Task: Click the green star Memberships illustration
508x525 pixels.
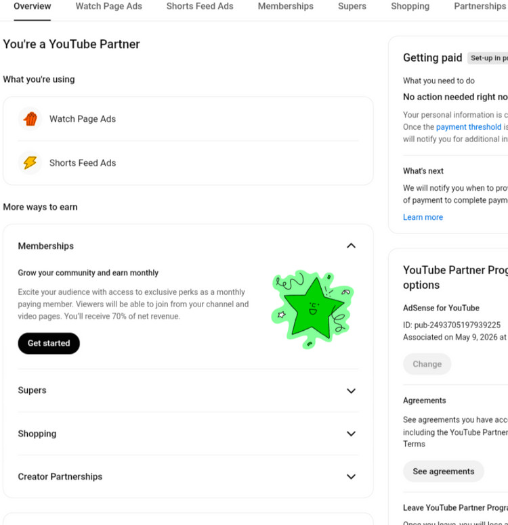Action: point(312,309)
